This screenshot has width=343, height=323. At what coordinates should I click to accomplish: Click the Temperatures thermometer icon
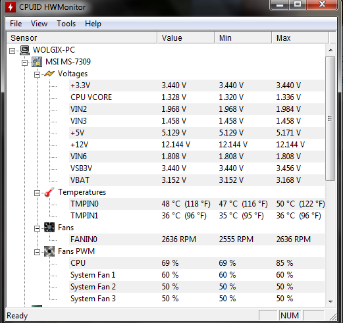[x=49, y=192]
